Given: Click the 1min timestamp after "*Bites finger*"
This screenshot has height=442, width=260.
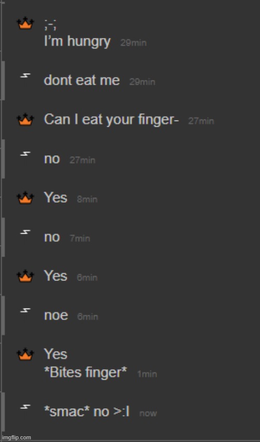Looking at the screenshot, I should pyautogui.click(x=147, y=374).
